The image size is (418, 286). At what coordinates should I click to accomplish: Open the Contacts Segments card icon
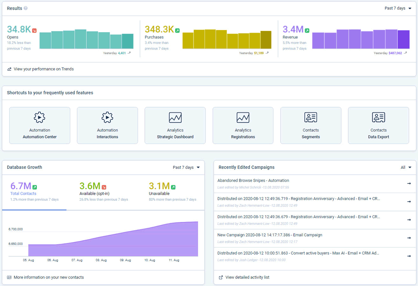click(x=311, y=117)
